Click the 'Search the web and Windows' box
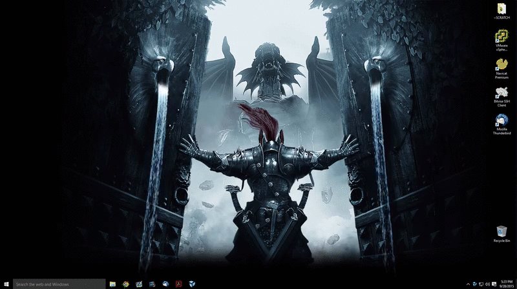The height and width of the screenshot is (289, 517). click(59, 284)
